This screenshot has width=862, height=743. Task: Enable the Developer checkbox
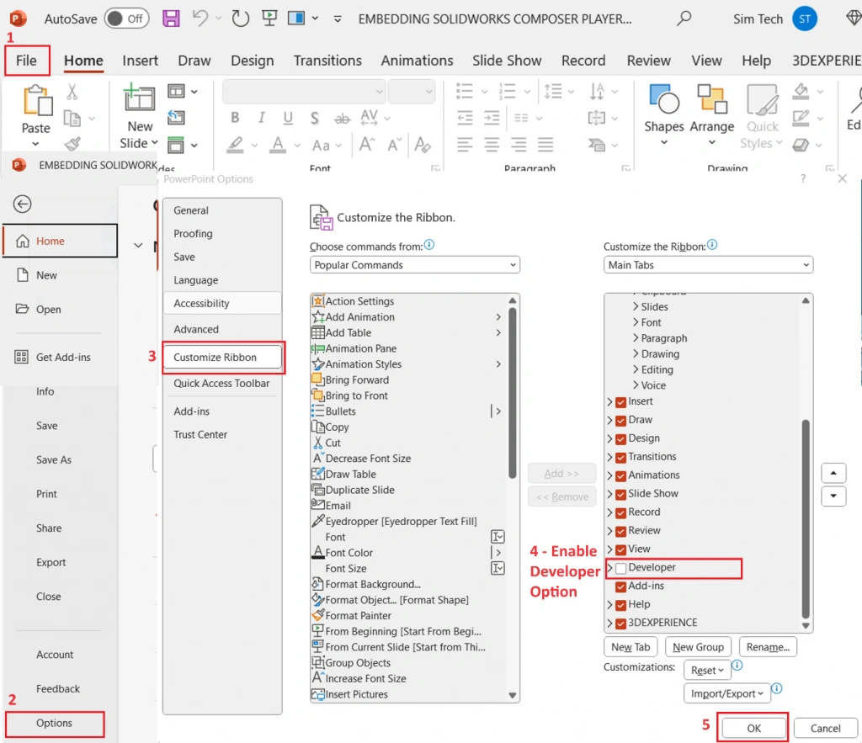(x=620, y=568)
